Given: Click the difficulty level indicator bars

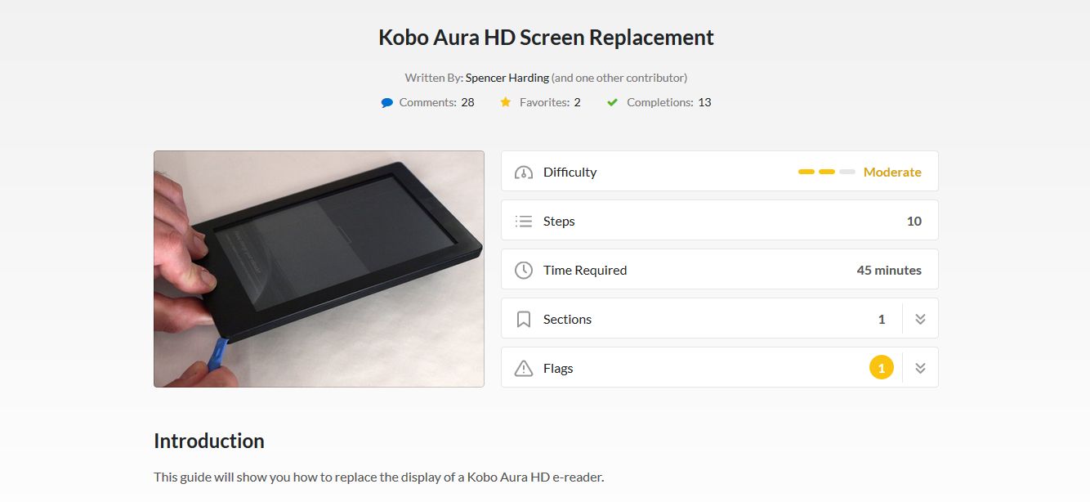Looking at the screenshot, I should click(x=825, y=172).
